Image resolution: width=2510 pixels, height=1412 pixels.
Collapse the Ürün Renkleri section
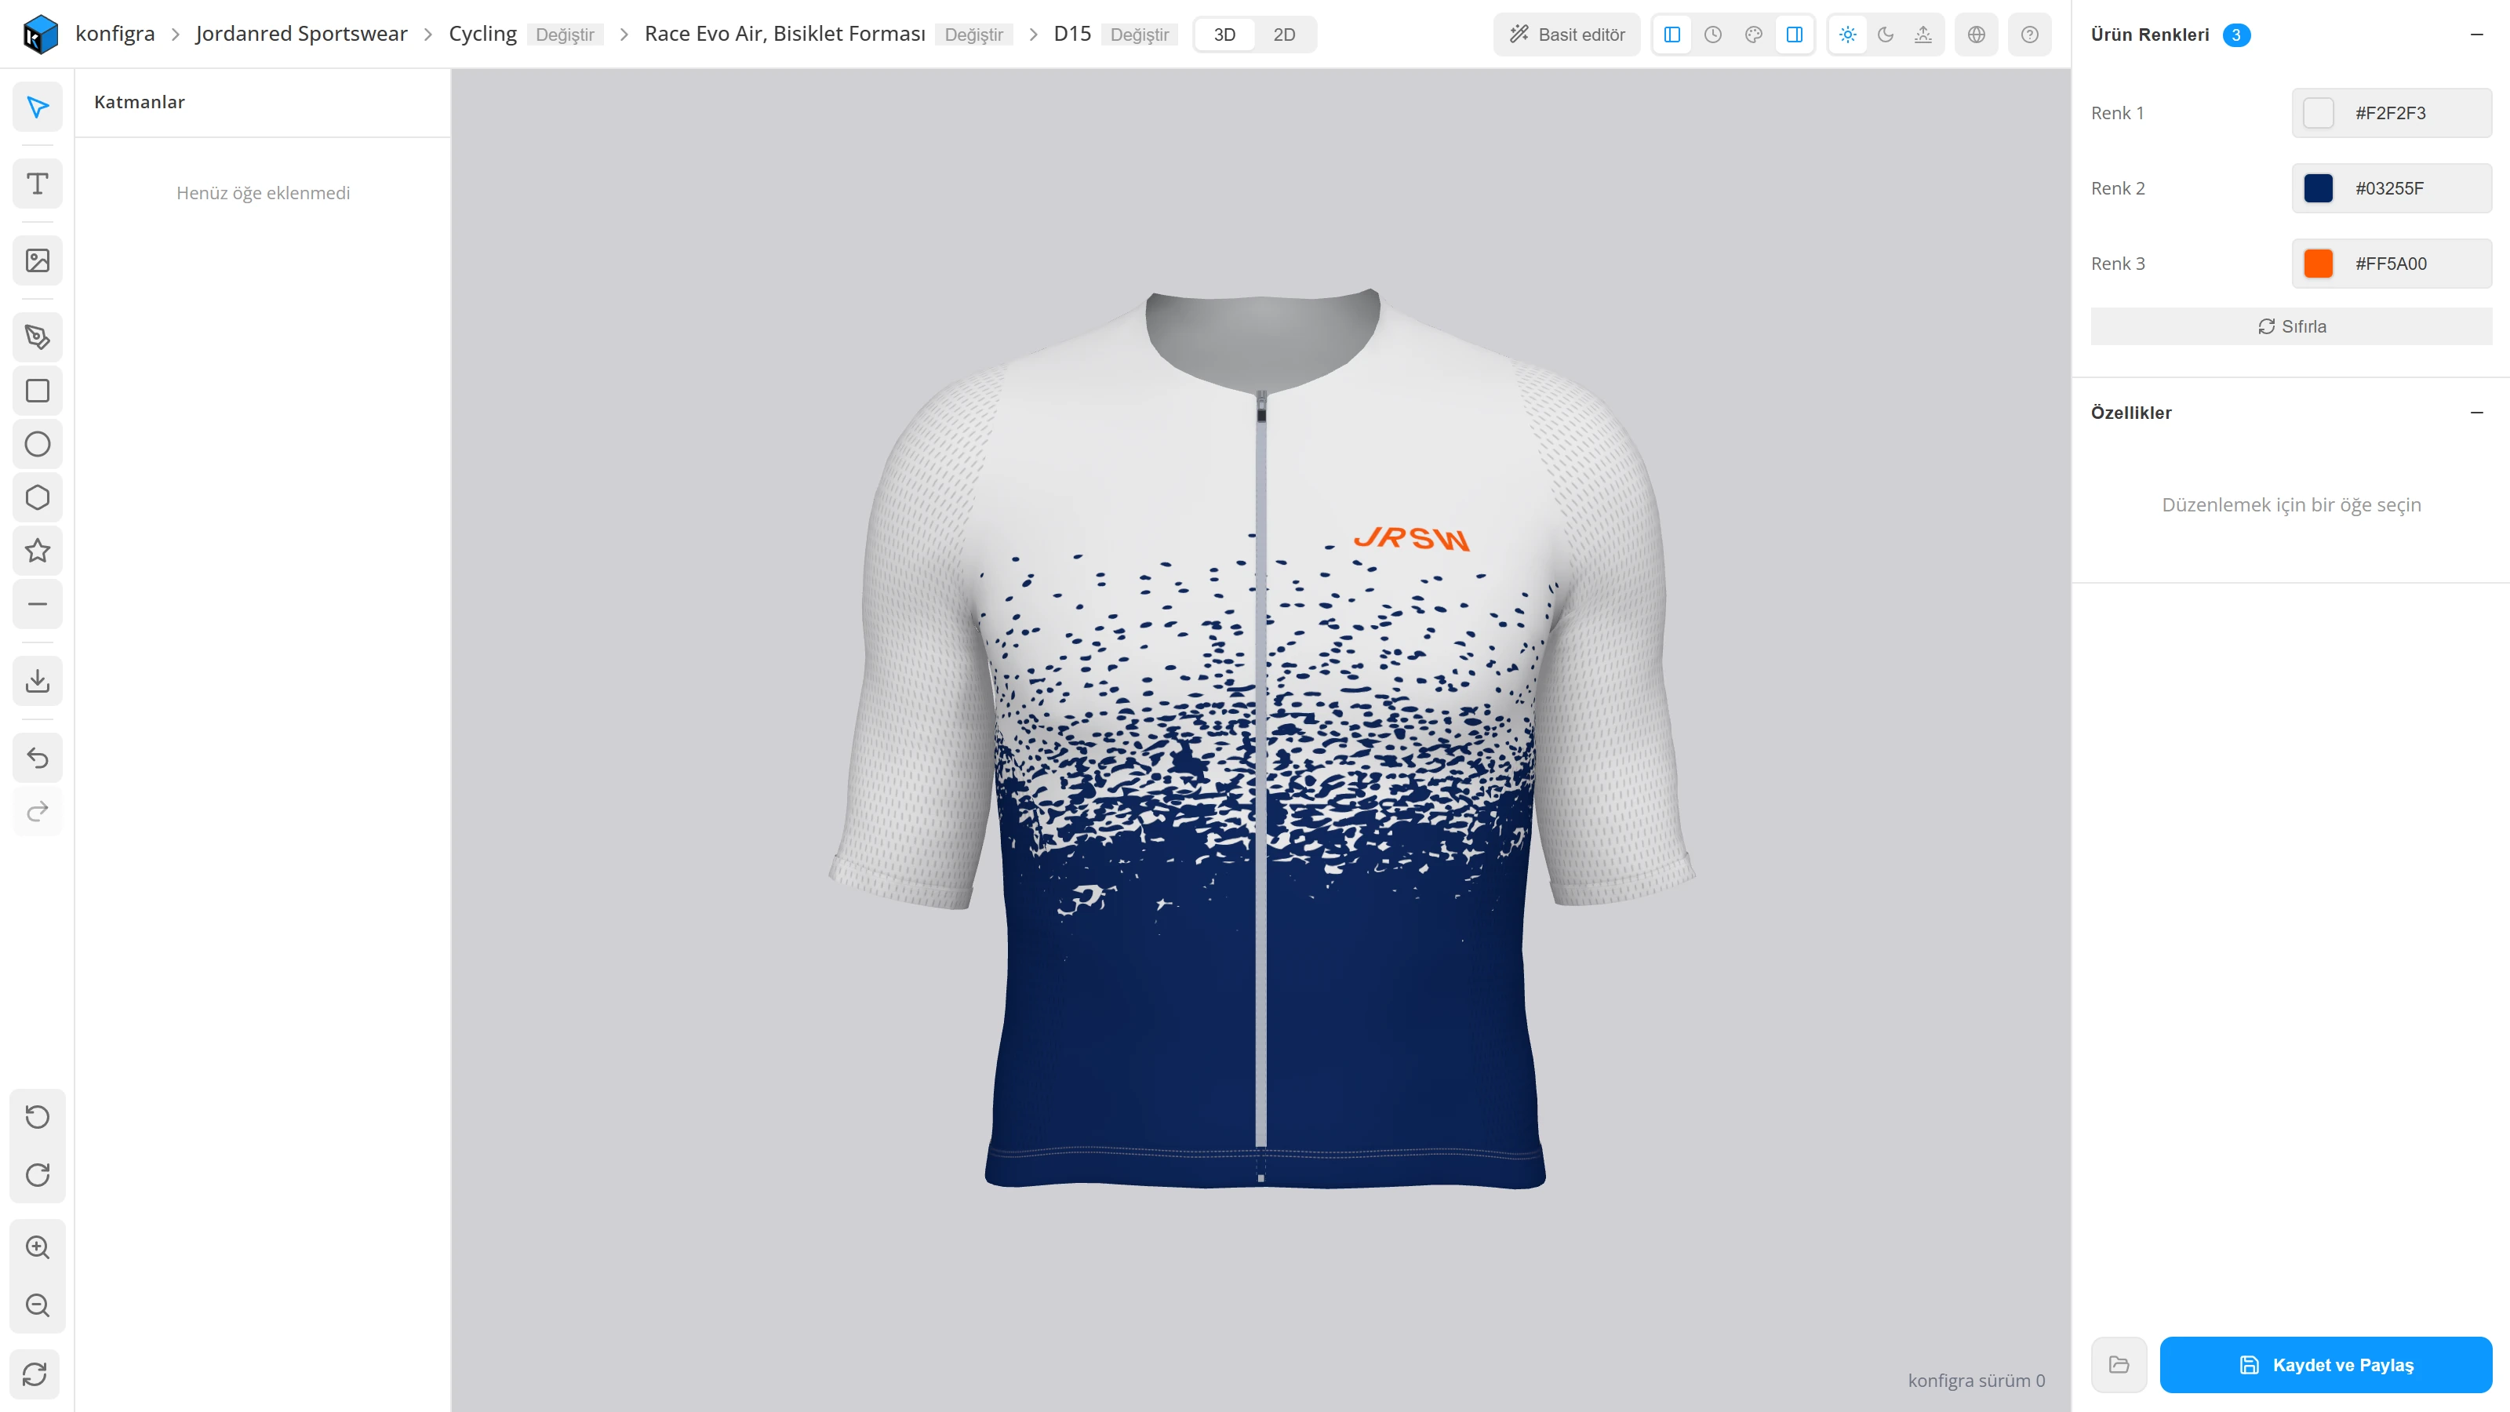pyautogui.click(x=2477, y=35)
